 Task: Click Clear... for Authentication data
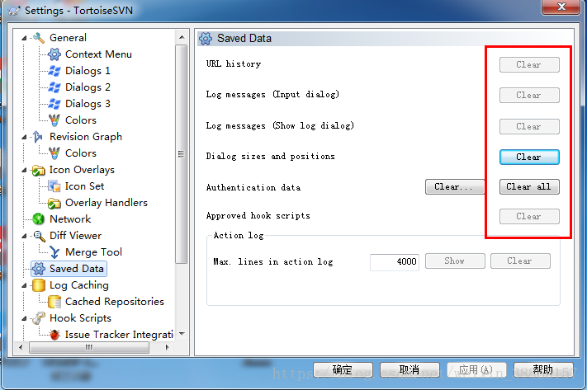point(455,186)
